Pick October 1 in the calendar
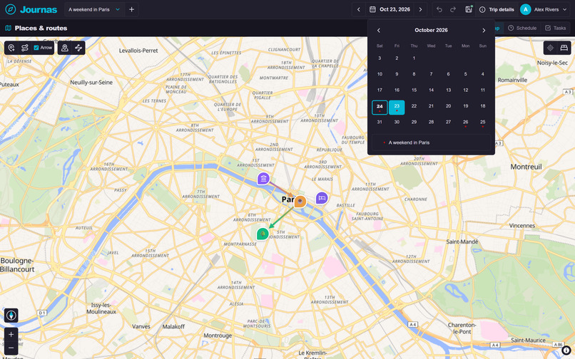The width and height of the screenshot is (575, 359). point(414,59)
